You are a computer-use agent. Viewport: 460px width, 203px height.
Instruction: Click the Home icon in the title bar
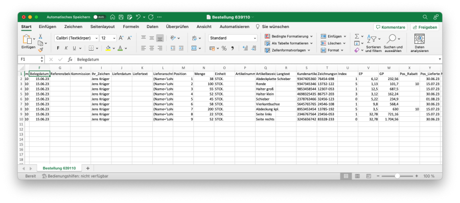coord(112,17)
